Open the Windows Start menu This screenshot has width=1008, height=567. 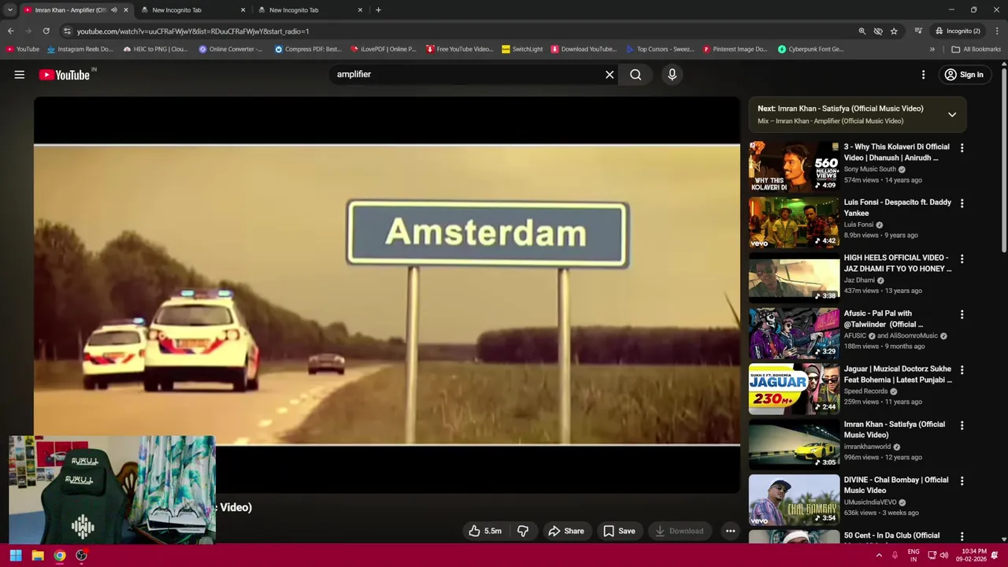pos(16,555)
